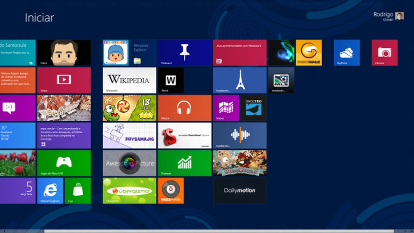Screen dimensions: 414x233
Task: Launch Internet Explorer tile
Action: click(50, 191)
